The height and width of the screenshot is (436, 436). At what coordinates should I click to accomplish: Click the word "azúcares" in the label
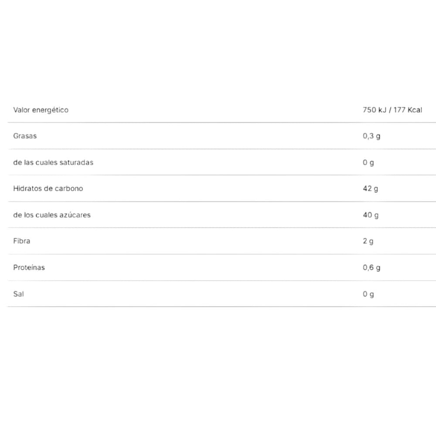pyautogui.click(x=75, y=215)
